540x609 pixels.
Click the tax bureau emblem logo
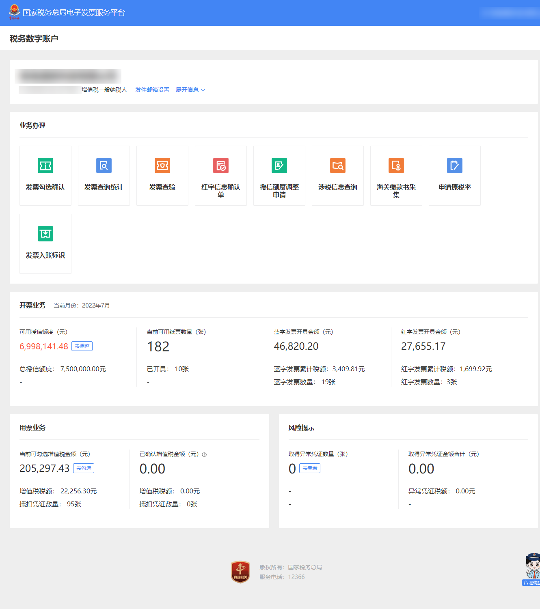(14, 12)
